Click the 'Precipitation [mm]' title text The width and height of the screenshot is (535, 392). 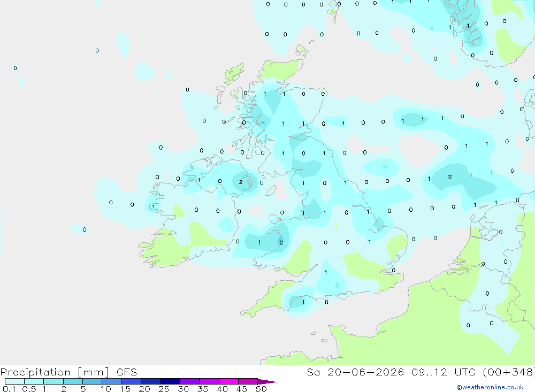(x=55, y=372)
